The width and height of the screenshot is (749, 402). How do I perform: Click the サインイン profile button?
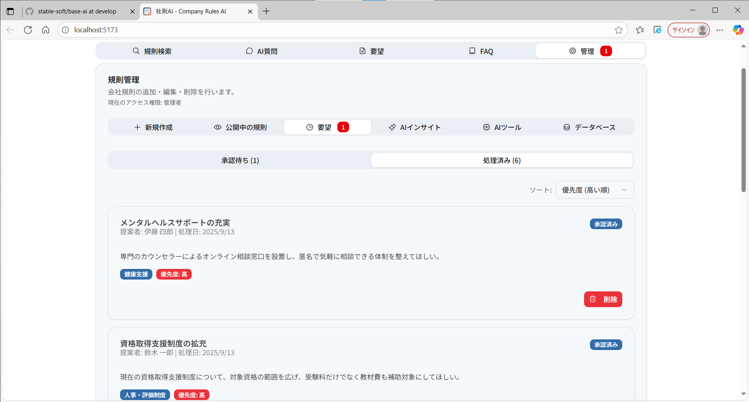tap(688, 30)
